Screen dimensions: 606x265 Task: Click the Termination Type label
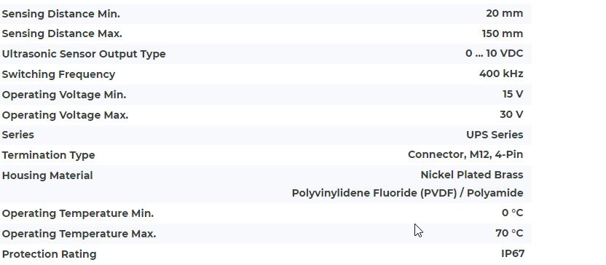[48, 155]
